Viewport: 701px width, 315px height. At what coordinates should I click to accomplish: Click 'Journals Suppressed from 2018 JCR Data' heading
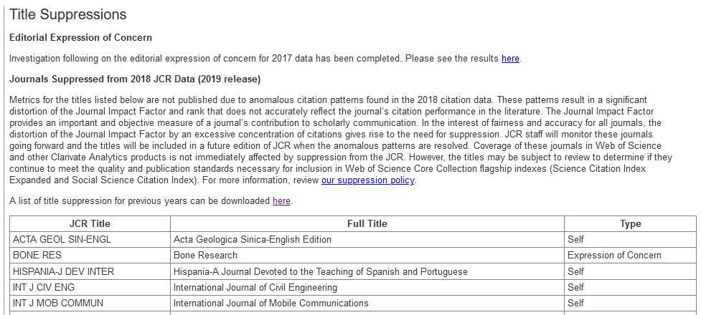(x=135, y=79)
